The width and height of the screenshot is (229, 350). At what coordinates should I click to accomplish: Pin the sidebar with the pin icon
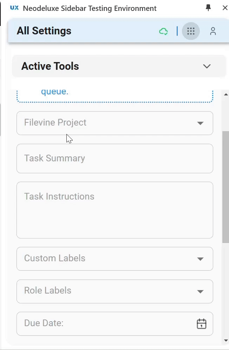[x=208, y=8]
